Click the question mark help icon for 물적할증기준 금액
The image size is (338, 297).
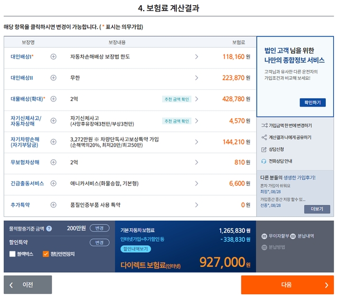pyautogui.click(x=49, y=228)
